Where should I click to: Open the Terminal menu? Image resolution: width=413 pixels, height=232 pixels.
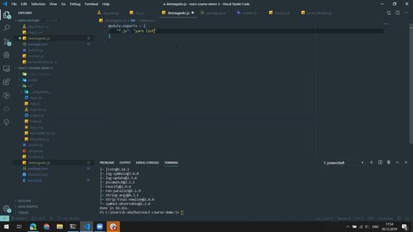[91, 4]
